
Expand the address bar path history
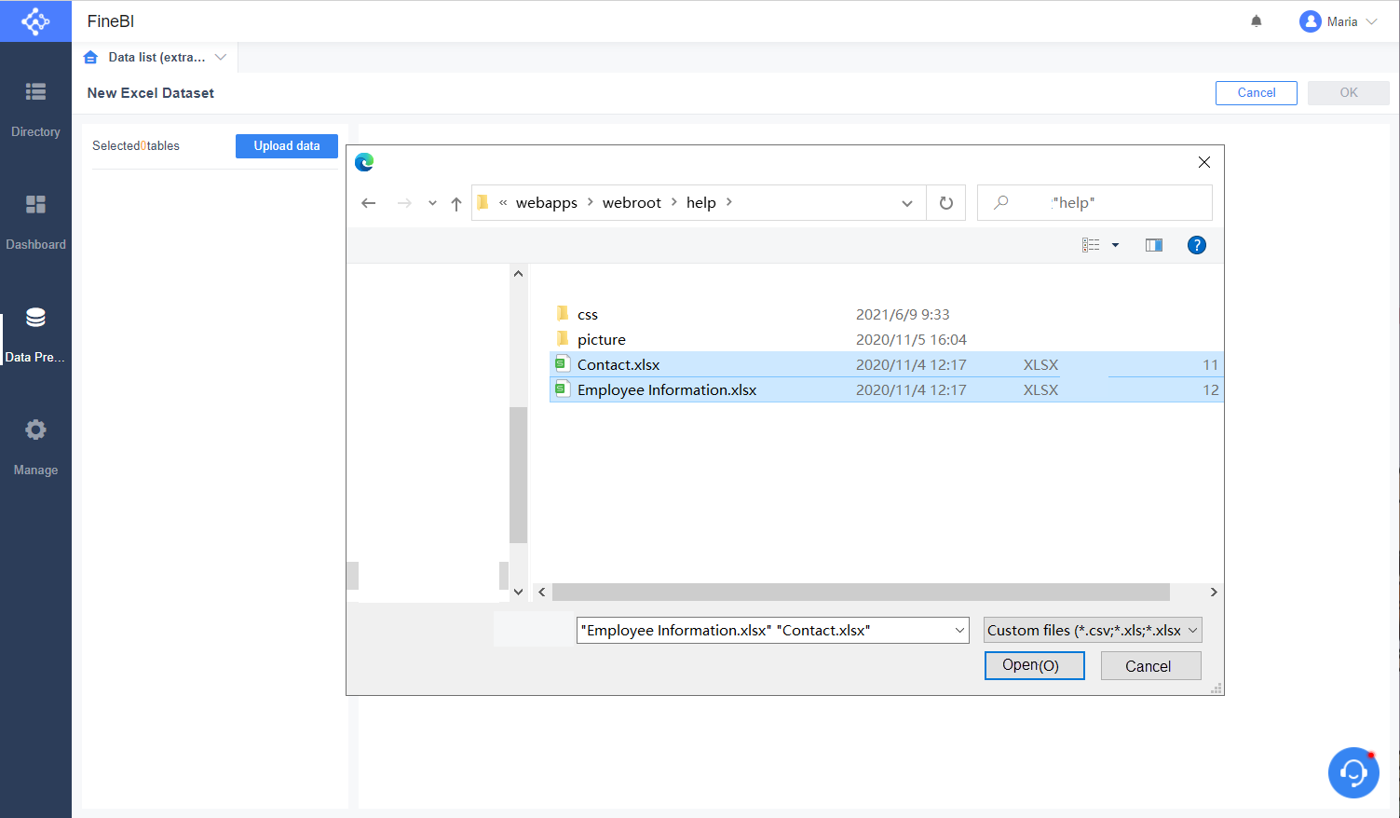[x=906, y=203]
